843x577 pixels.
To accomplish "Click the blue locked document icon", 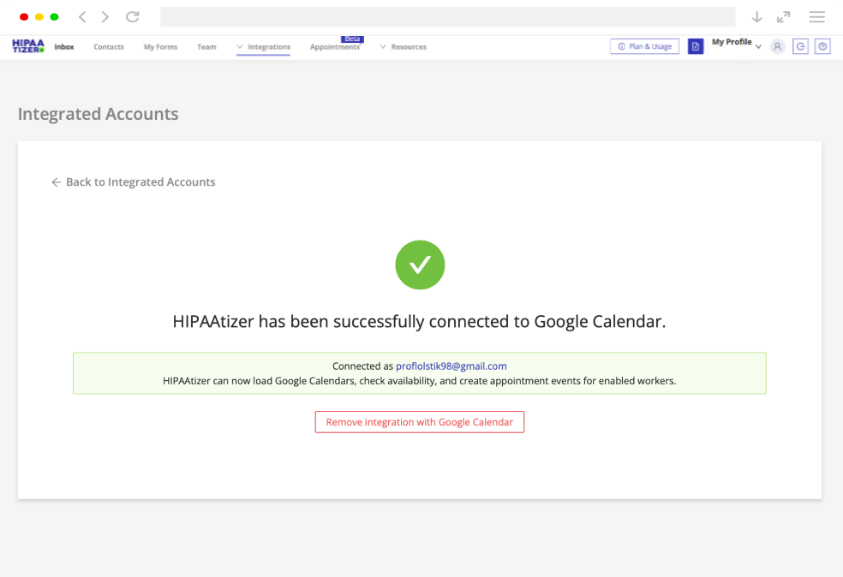I will (696, 46).
